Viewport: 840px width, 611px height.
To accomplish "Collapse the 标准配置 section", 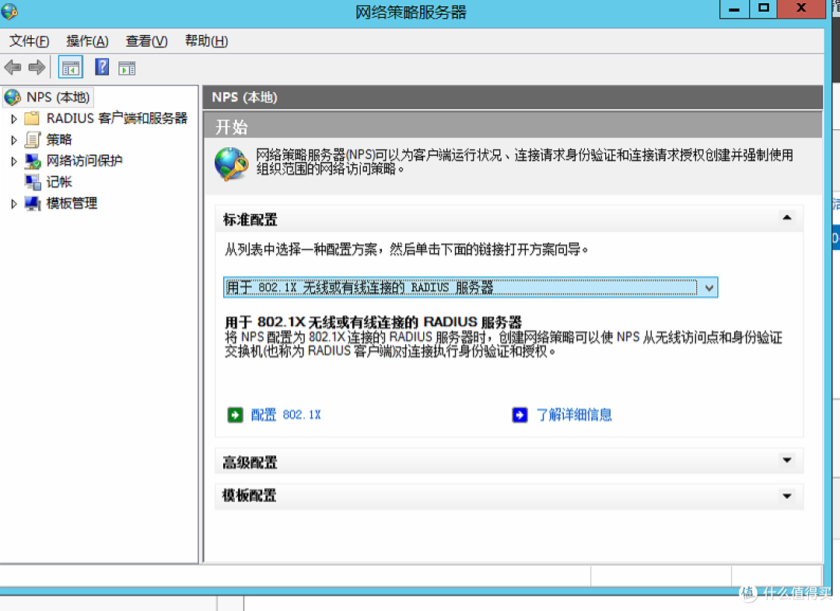I will point(788,219).
